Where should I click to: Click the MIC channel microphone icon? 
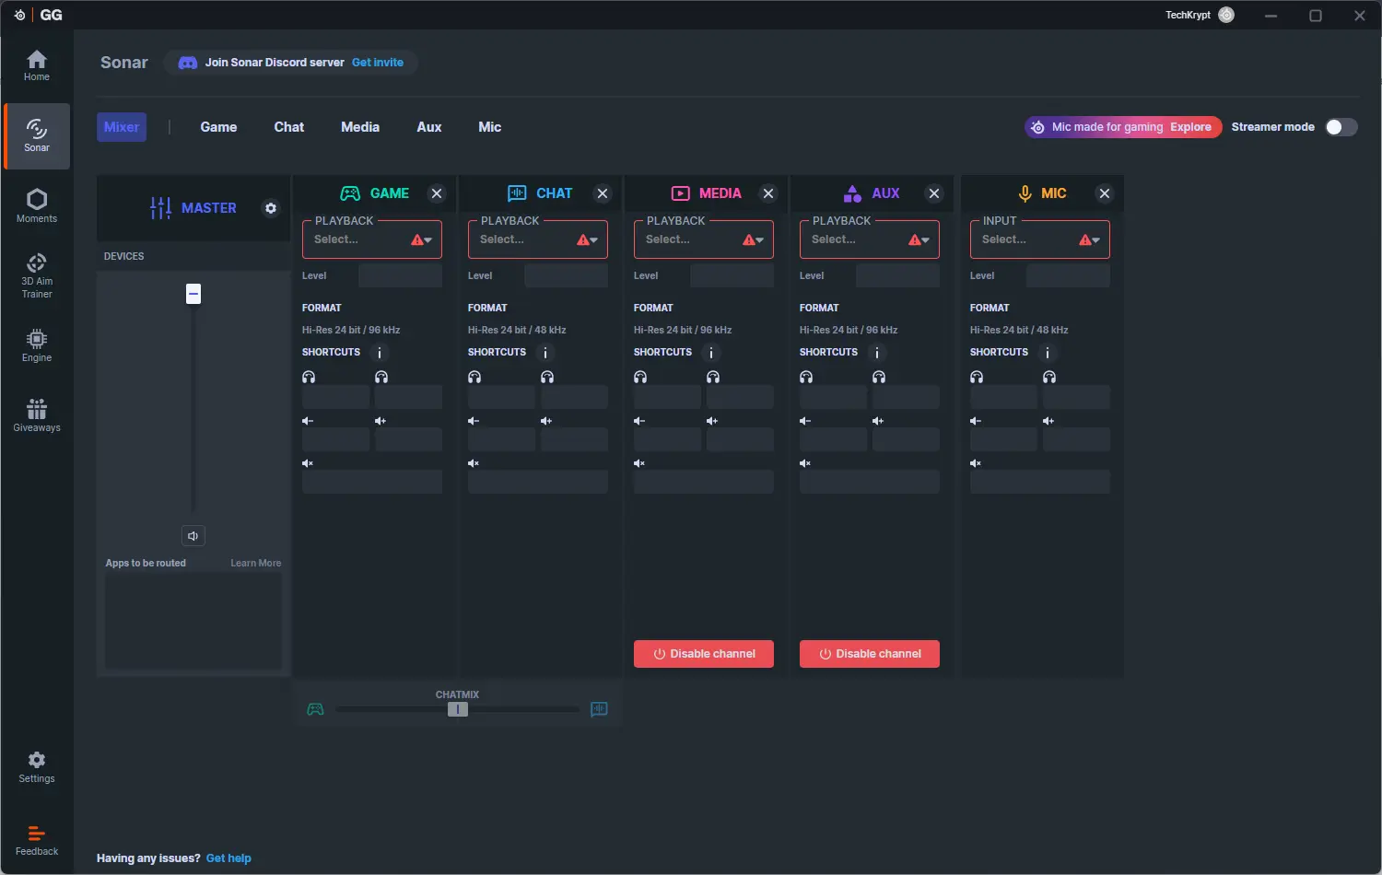(x=1025, y=193)
